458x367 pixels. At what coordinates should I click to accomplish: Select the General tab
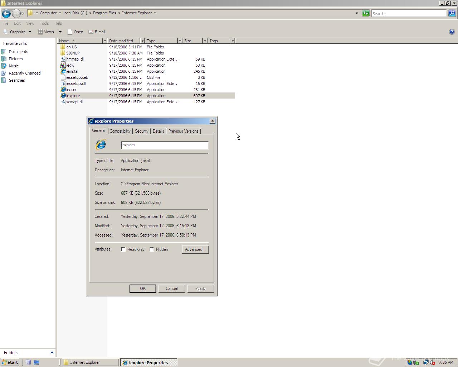pos(99,130)
